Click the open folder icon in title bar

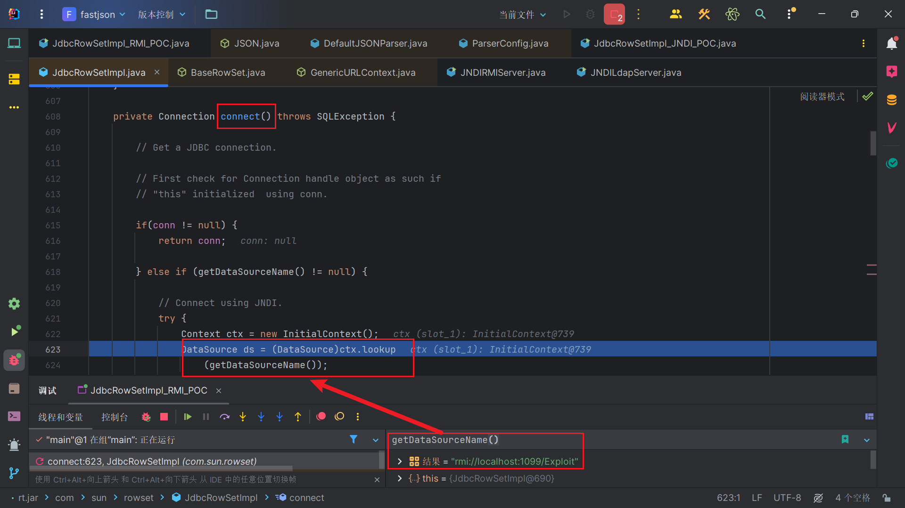tap(211, 14)
